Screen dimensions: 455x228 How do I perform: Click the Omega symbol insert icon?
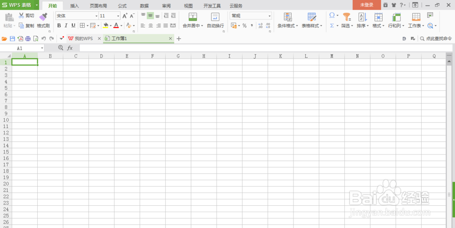(x=332, y=15)
